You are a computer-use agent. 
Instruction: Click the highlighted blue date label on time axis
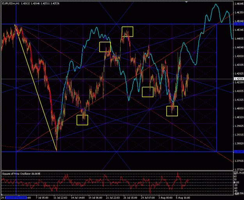coord(16,198)
